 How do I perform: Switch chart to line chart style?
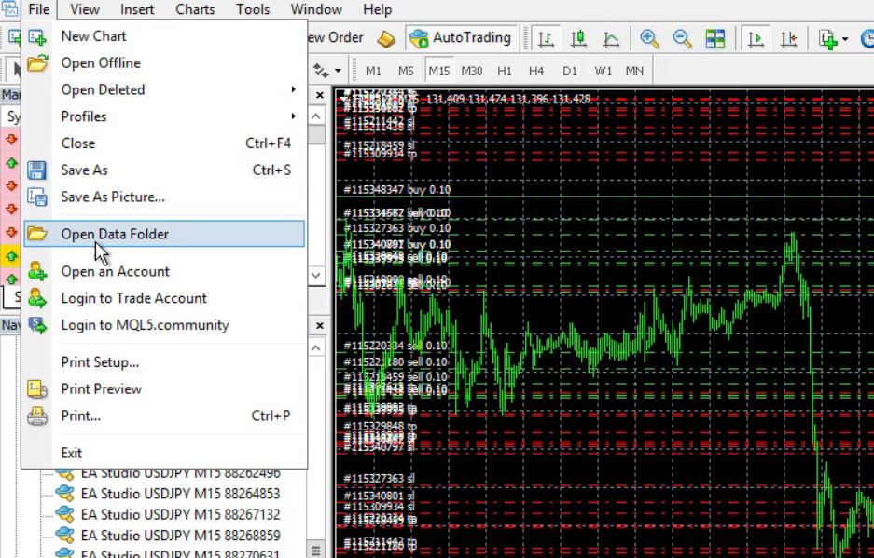click(612, 38)
